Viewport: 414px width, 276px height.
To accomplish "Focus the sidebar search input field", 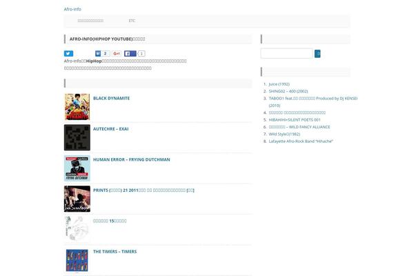I will click(286, 53).
